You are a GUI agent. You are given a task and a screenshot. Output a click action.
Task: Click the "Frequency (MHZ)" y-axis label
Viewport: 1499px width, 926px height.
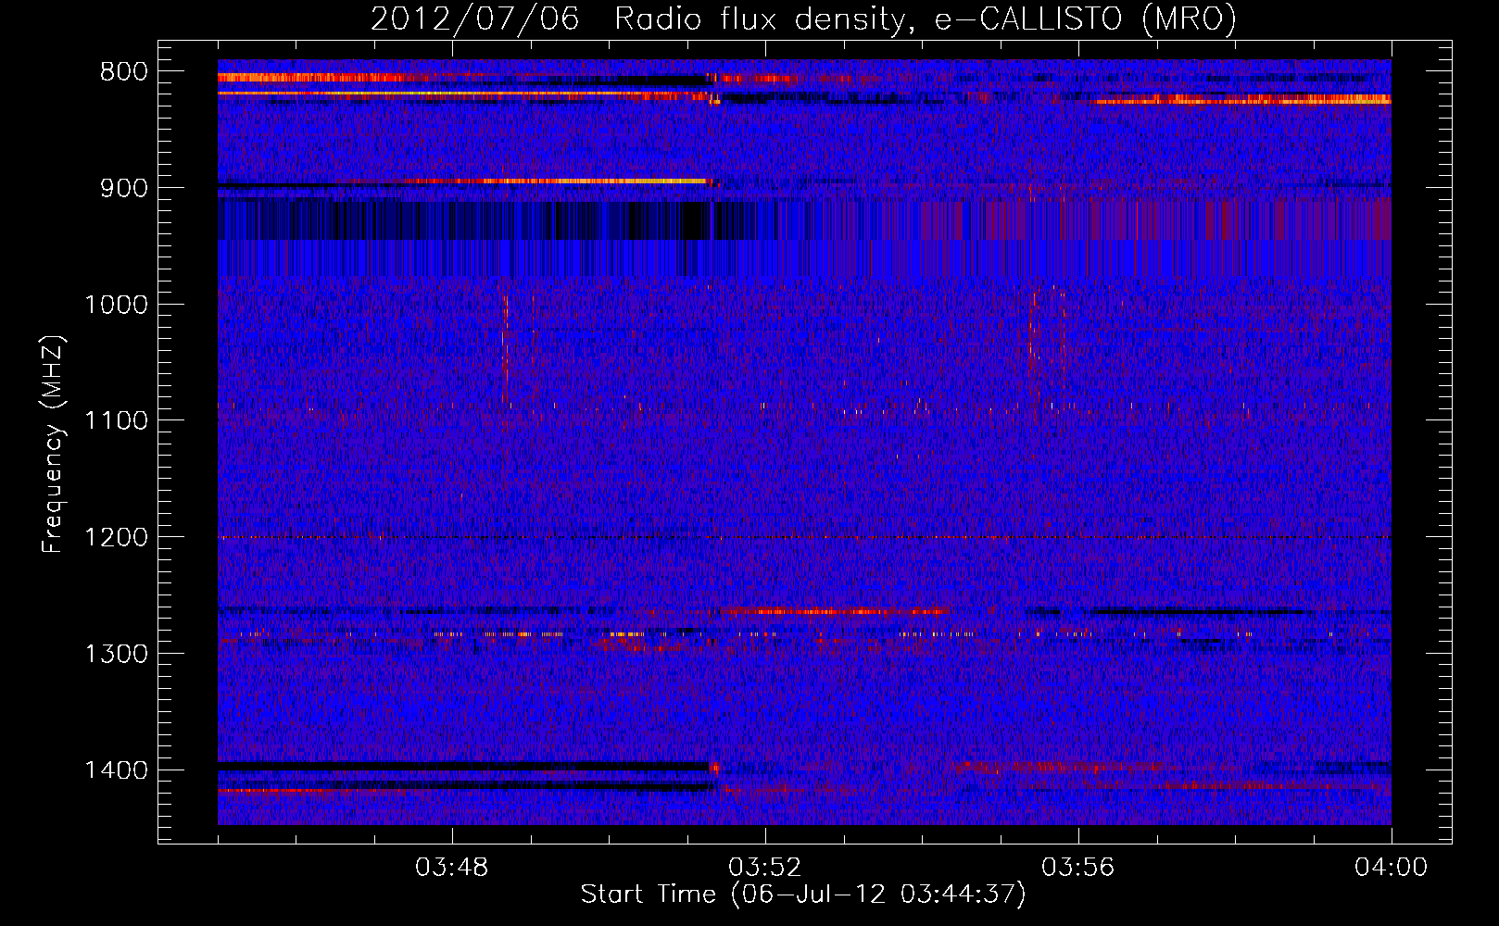click(x=54, y=444)
